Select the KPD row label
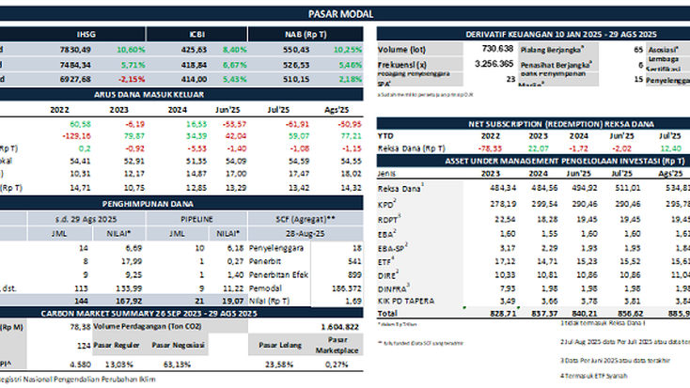The width and height of the screenshot is (690, 388). (x=386, y=204)
